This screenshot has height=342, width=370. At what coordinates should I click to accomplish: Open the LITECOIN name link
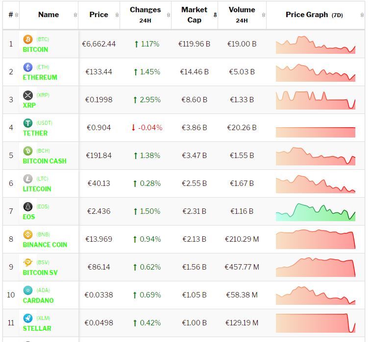37,189
